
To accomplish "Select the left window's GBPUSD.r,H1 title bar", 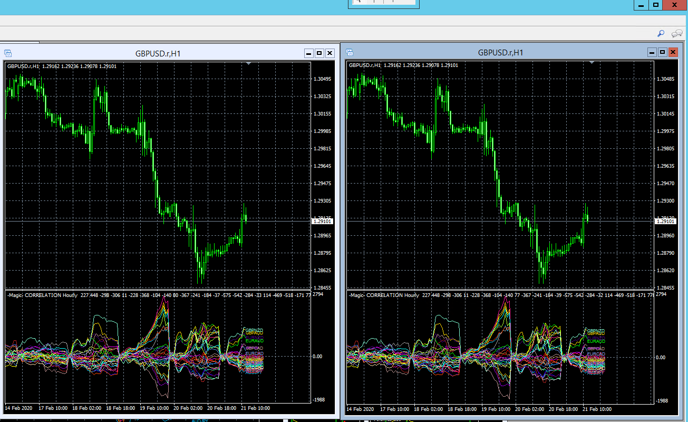I will [158, 53].
